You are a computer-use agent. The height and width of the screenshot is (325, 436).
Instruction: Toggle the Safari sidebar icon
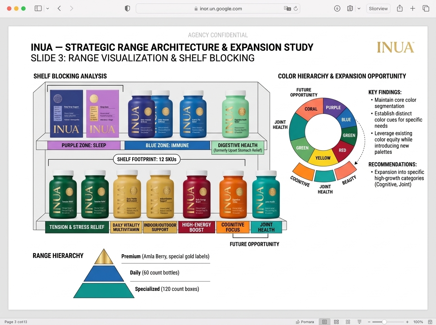click(38, 8)
